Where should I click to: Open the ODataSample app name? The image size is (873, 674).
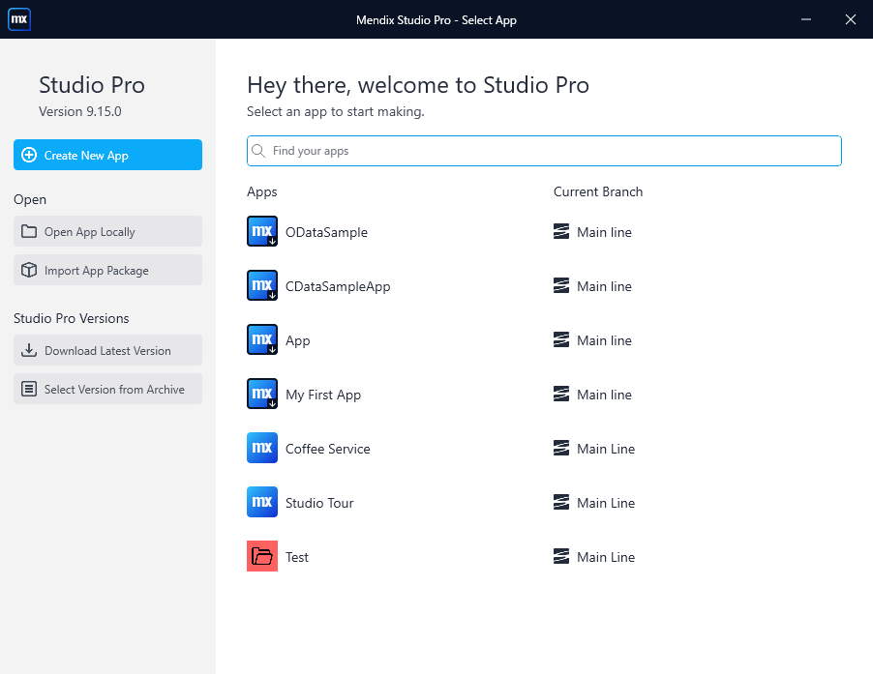click(326, 232)
